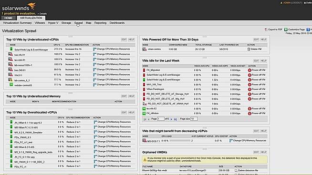Viewport: 312px width, 175px height.
Task: Click Change CPU/Memory icon for MS-DOS 7.1
Action: [x=231, y=141]
